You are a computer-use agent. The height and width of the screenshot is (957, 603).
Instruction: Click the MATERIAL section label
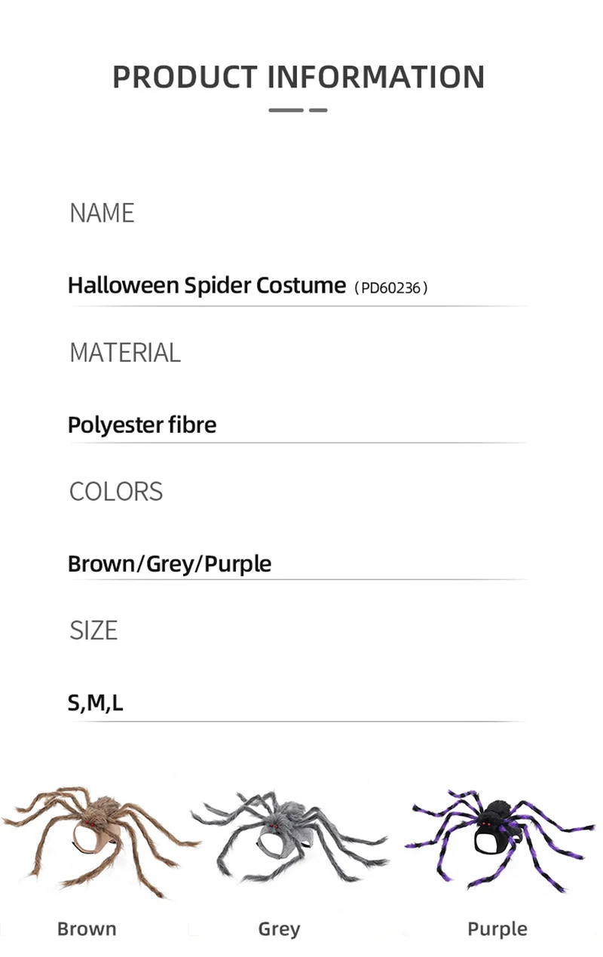[125, 352]
